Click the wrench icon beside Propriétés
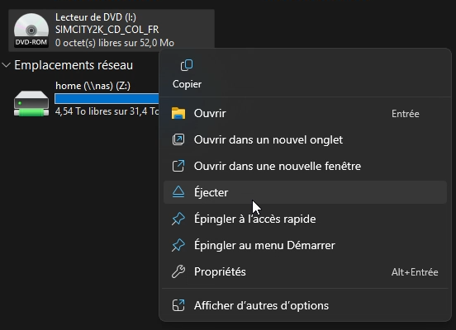456x330 pixels. (178, 271)
